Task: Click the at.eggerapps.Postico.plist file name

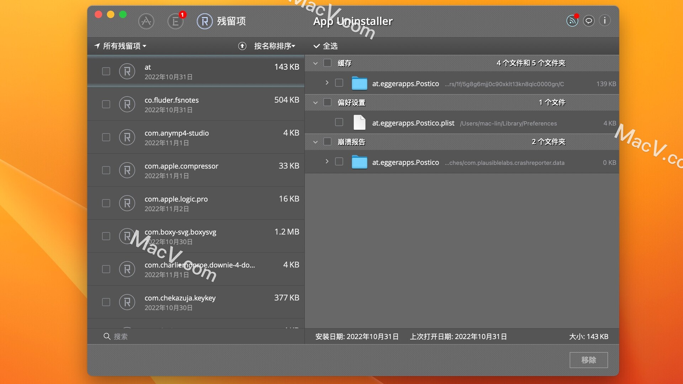Action: coord(413,123)
